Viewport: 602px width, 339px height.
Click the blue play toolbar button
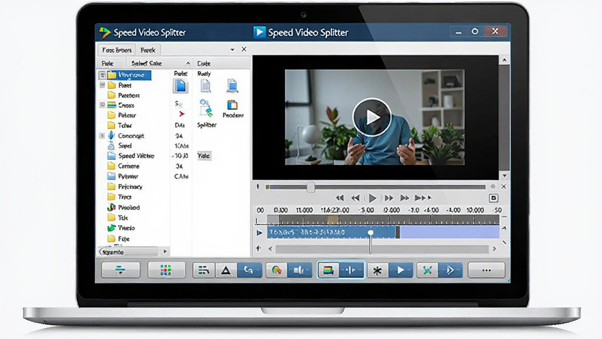[x=401, y=270]
